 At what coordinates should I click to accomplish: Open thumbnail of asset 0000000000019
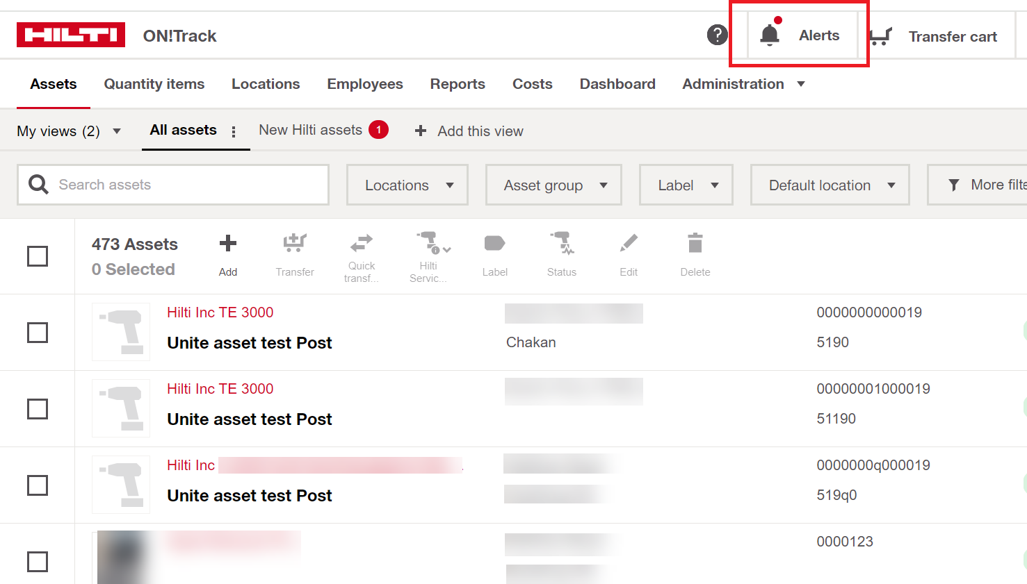coord(121,332)
